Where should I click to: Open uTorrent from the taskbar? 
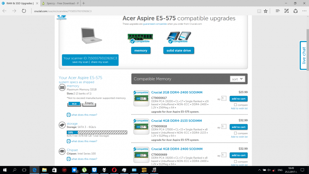pyautogui.click(x=84, y=170)
